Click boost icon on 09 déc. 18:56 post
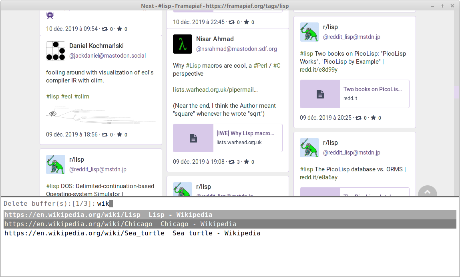Image resolution: width=460 pixels, height=277 pixels. coord(105,134)
